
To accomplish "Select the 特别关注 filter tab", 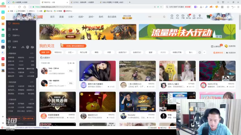I will tap(58, 52).
